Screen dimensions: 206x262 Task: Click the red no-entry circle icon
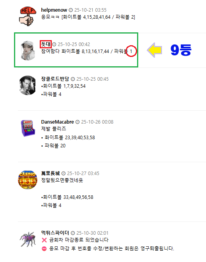click(x=44, y=249)
